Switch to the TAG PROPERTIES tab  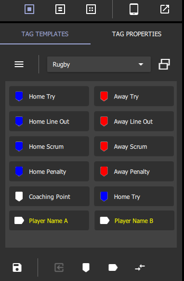[x=137, y=34]
